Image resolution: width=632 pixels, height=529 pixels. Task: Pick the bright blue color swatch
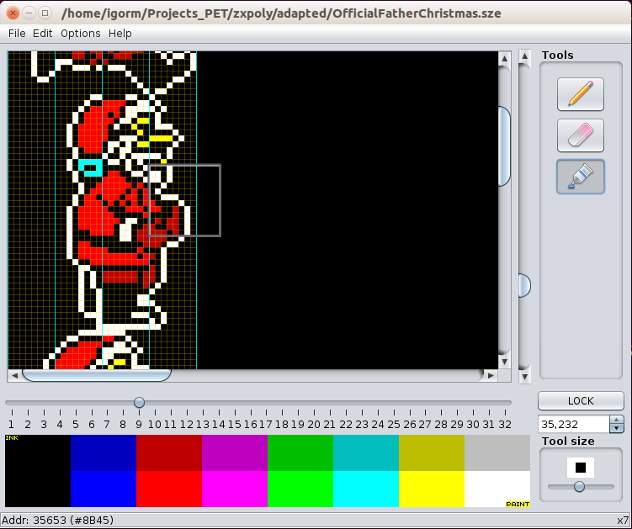click(104, 489)
